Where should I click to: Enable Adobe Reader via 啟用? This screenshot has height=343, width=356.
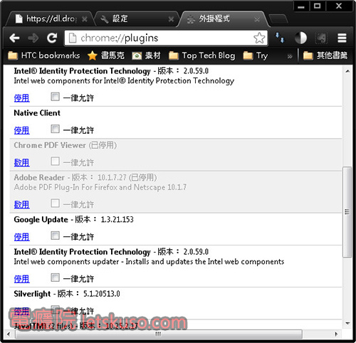21,204
